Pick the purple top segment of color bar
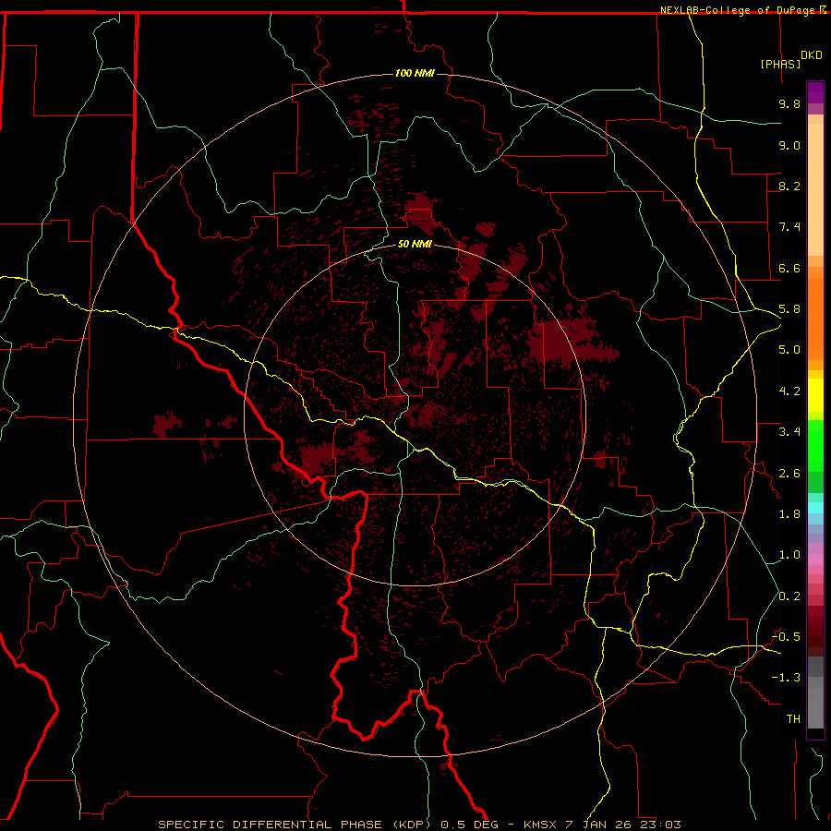The image size is (831, 831). click(815, 92)
